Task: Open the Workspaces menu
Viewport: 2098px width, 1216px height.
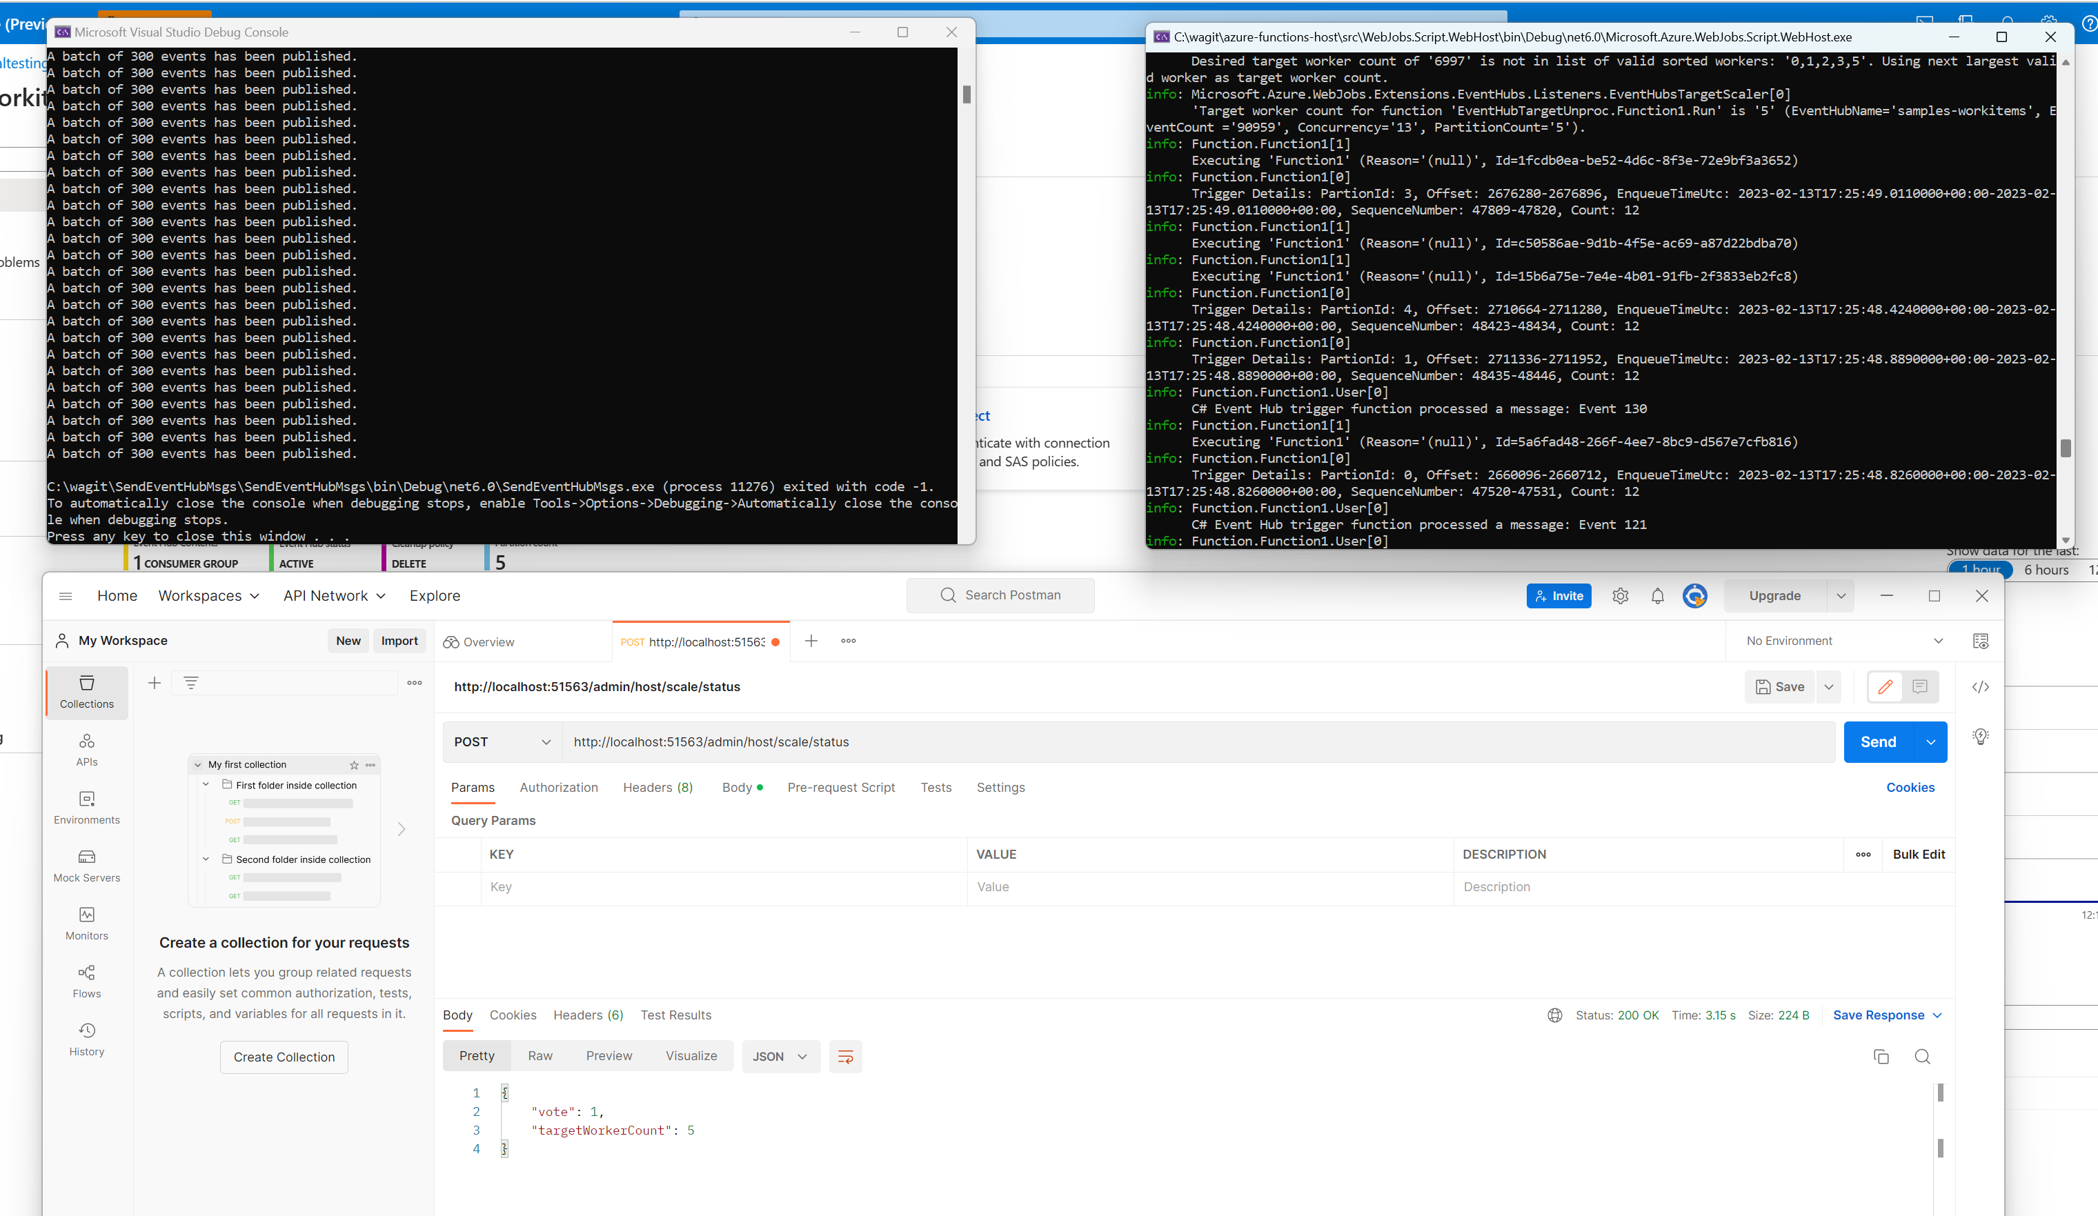Action: (x=209, y=596)
